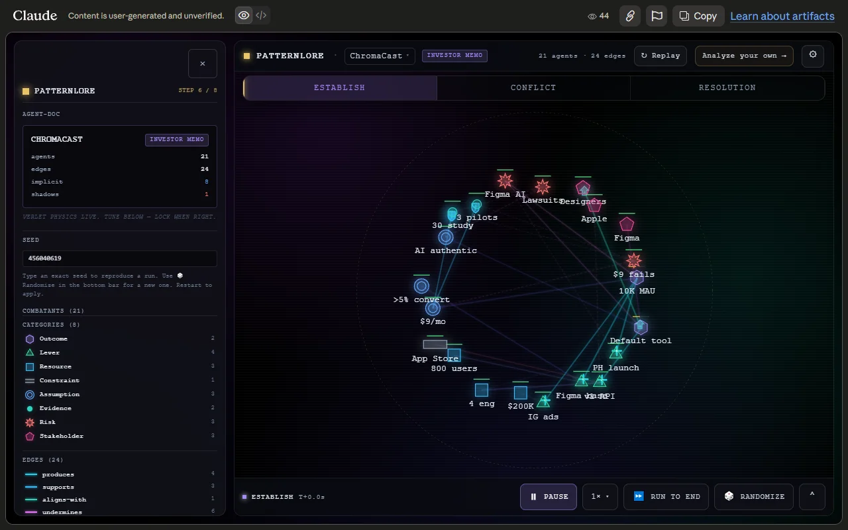Switch to the Conflict phase tab
Viewport: 848px width, 530px height.
(533, 87)
